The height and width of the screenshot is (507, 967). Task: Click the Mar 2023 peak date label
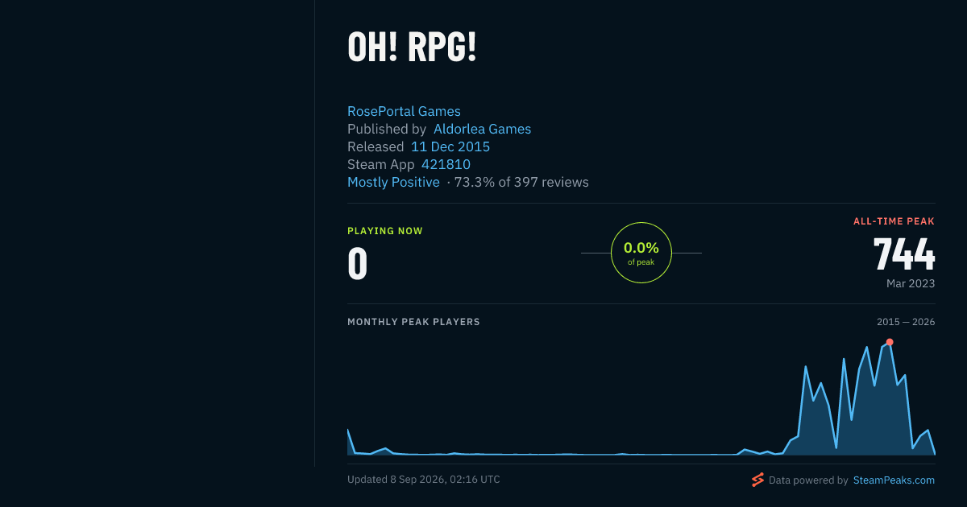click(911, 283)
